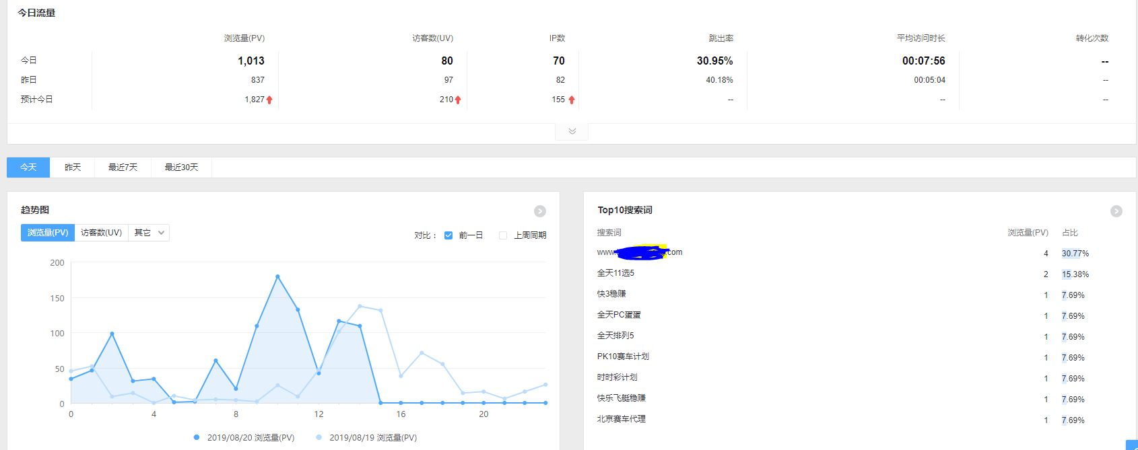Toggle 2019/08/19 浏览量 legend marker

tap(319, 437)
